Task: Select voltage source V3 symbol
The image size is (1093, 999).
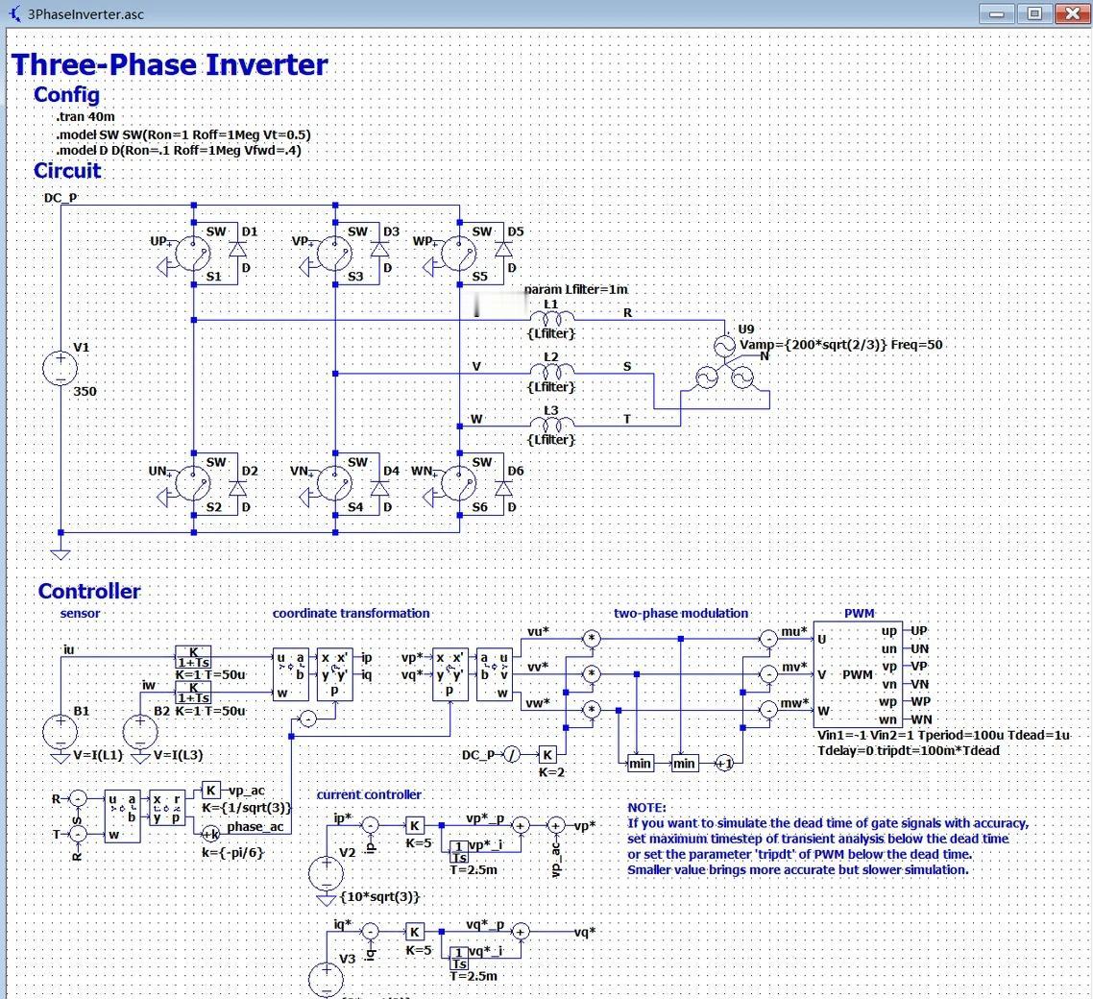Action: tap(326, 980)
